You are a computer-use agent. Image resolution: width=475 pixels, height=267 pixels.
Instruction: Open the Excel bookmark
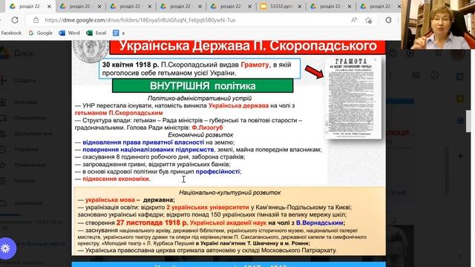point(96,33)
